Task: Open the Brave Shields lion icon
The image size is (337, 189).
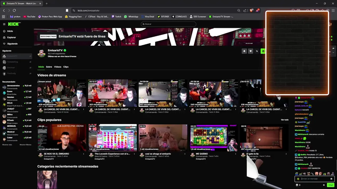Action: [251, 10]
